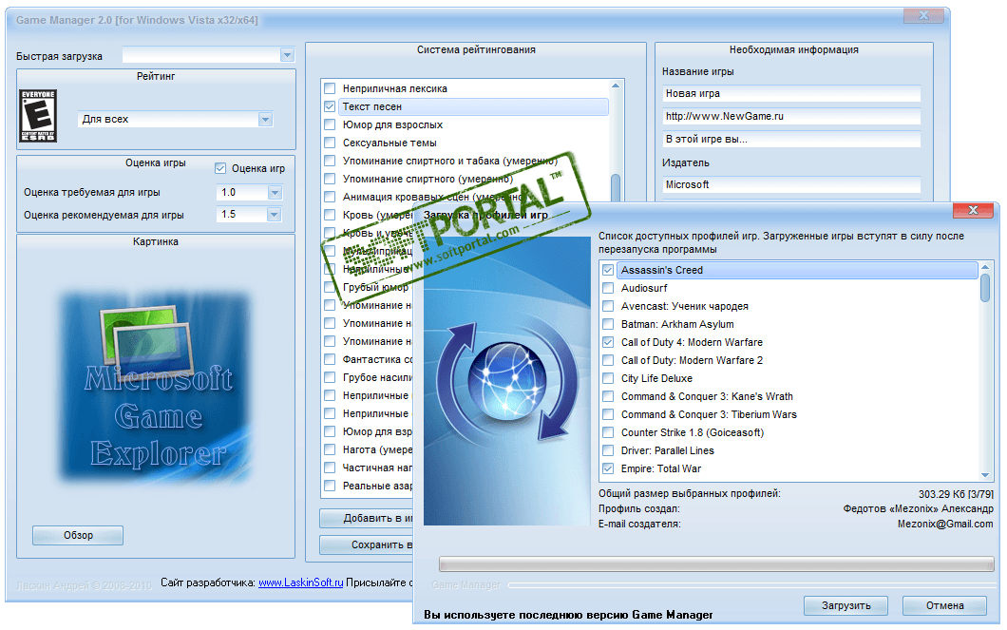Open the www.LaskinSoft.ru developer link
The height and width of the screenshot is (630, 1007).
coord(300,582)
